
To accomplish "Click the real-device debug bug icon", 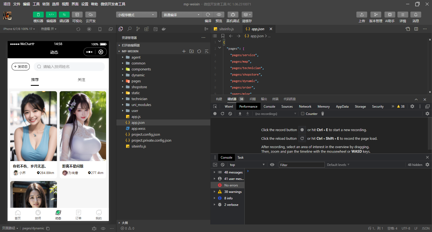I will [233, 15].
